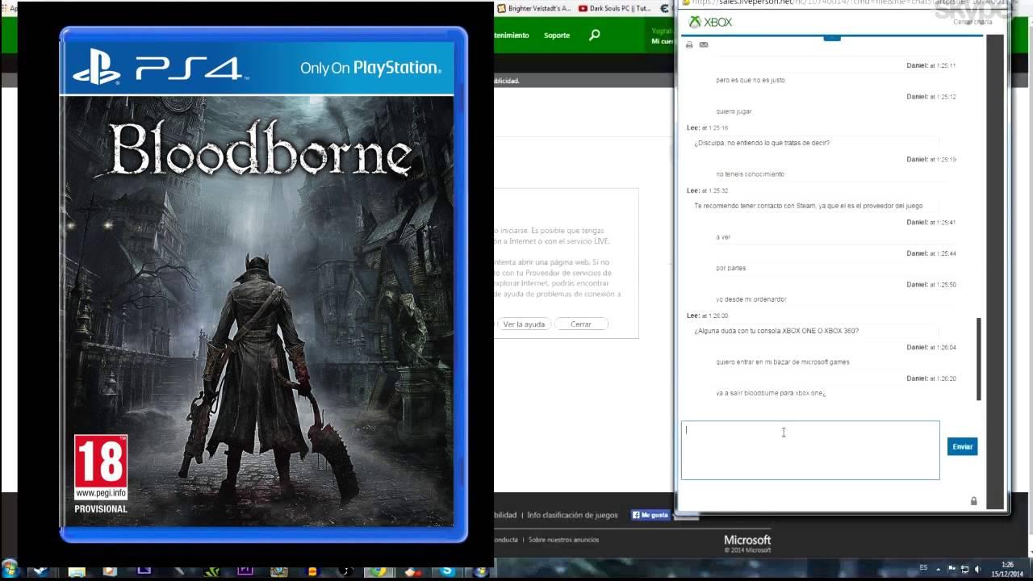Viewport: 1033px width, 581px height.
Task: Click the 'Cerrar charla' link
Action: tap(972, 22)
